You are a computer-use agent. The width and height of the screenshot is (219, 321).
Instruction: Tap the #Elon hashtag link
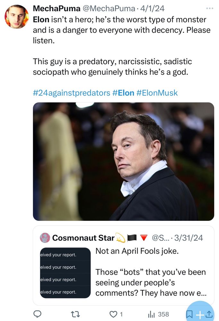tap(123, 93)
